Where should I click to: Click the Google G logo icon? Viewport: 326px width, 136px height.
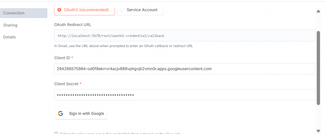(x=60, y=114)
